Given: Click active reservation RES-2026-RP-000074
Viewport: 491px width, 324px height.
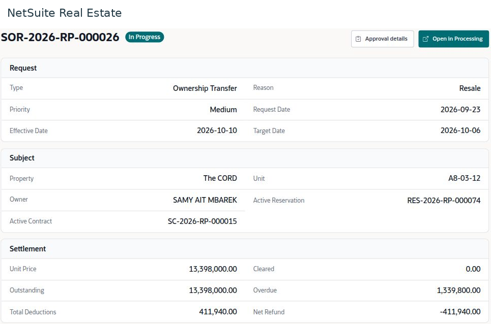Looking at the screenshot, I should (444, 201).
